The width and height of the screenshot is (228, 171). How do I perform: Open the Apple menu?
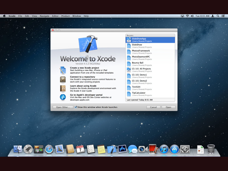4,16
